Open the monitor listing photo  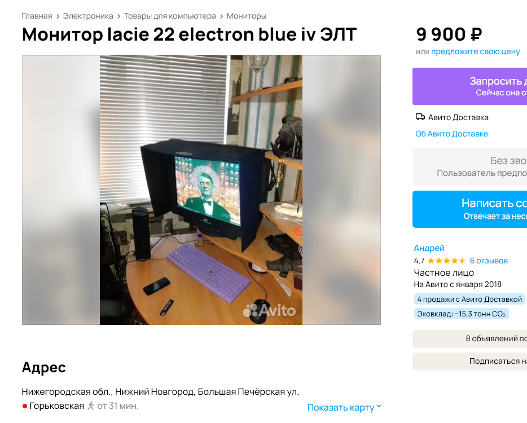[201, 190]
